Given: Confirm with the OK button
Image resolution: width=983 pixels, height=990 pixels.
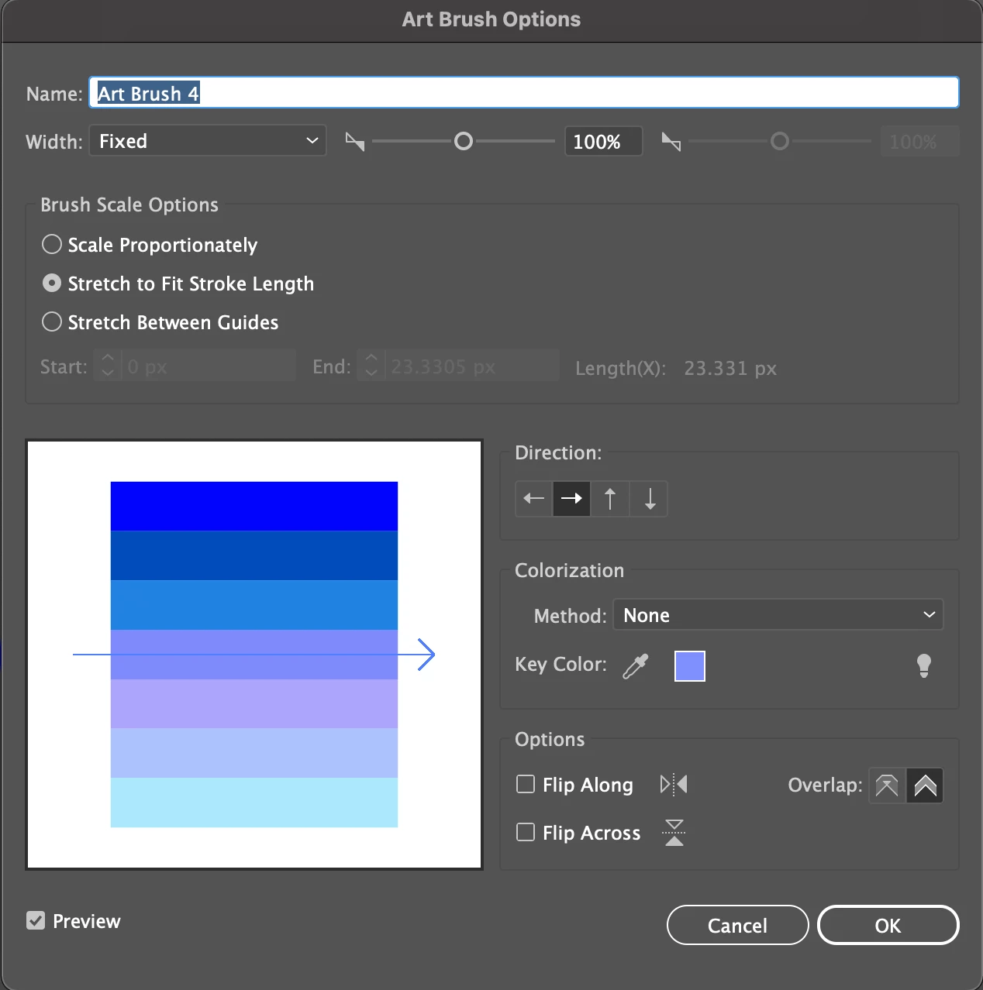Looking at the screenshot, I should (888, 926).
